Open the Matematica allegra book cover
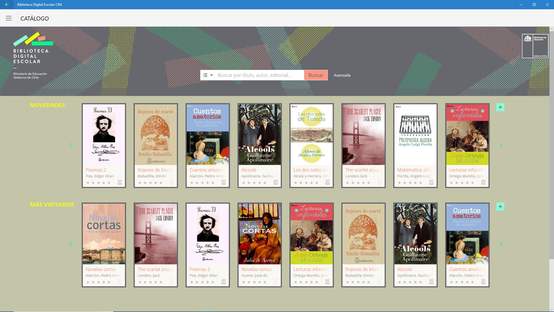The width and height of the screenshot is (554, 312). click(415, 135)
